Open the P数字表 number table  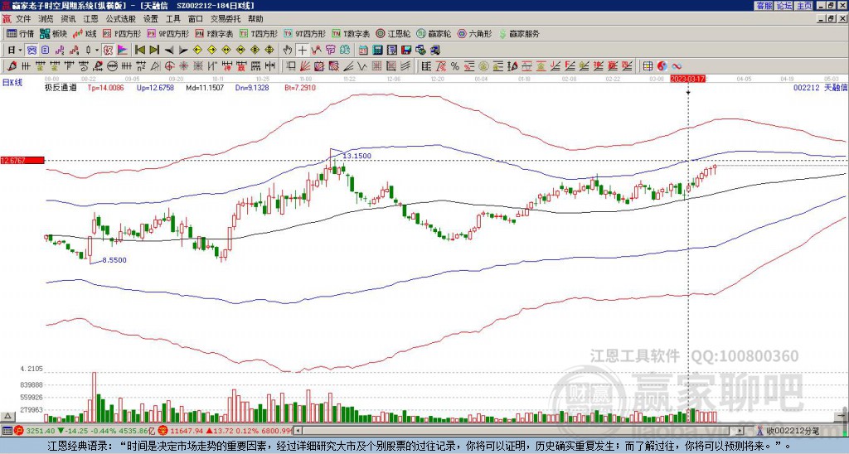pos(215,33)
